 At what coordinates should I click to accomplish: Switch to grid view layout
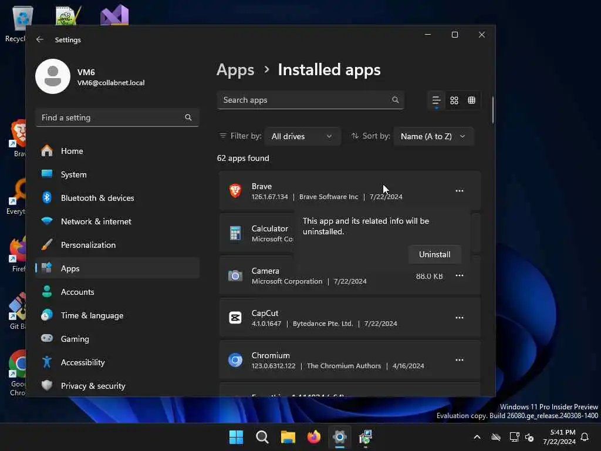(x=454, y=100)
